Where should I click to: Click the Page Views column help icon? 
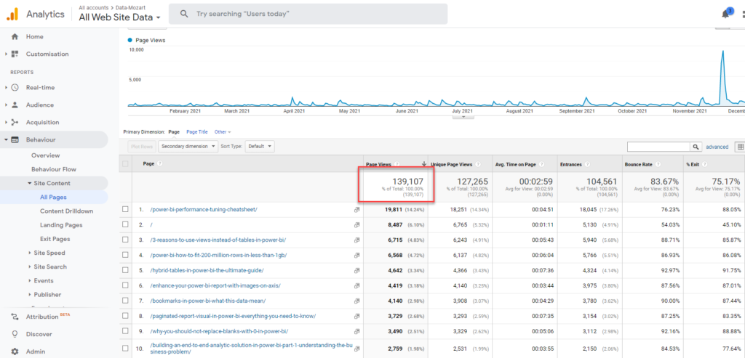pyautogui.click(x=397, y=164)
